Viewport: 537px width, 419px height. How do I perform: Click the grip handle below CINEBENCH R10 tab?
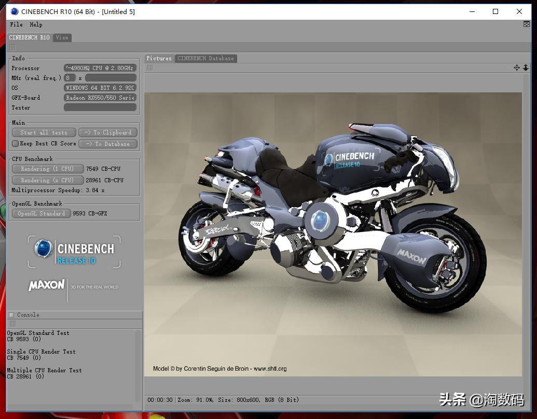(x=12, y=47)
